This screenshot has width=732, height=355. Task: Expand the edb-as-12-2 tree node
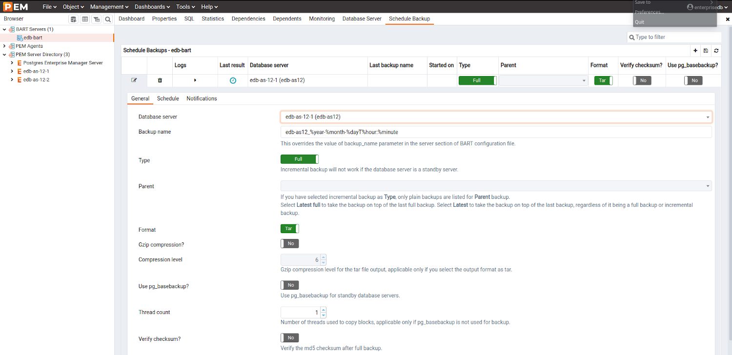coord(12,79)
